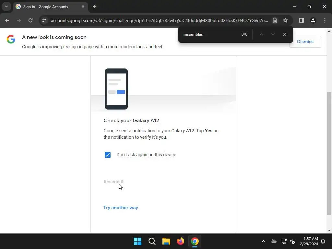This screenshot has height=249, width=332.
Task: Go to next find result
Action: click(x=273, y=34)
